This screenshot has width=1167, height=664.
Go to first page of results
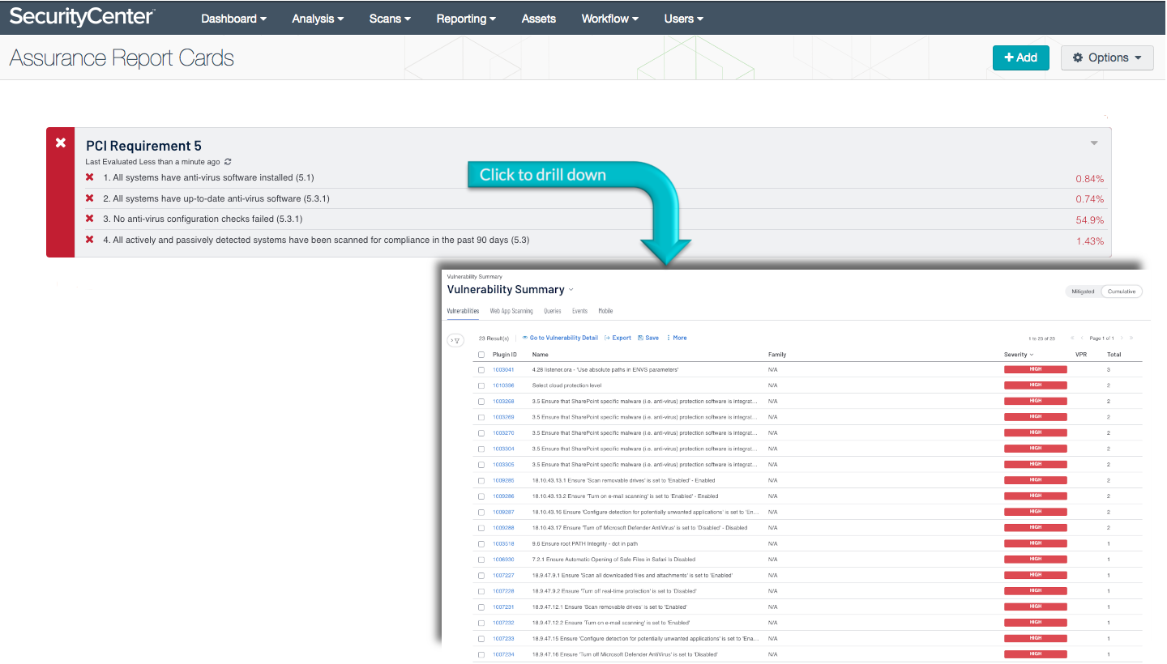1073,338
